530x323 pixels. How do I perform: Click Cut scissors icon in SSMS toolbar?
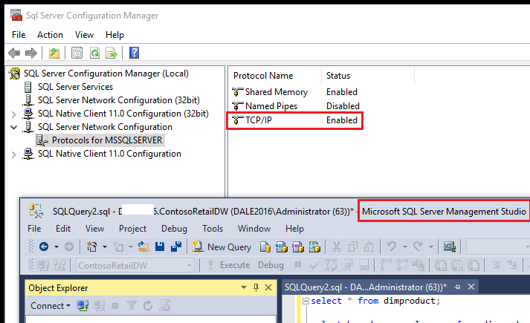click(336, 247)
